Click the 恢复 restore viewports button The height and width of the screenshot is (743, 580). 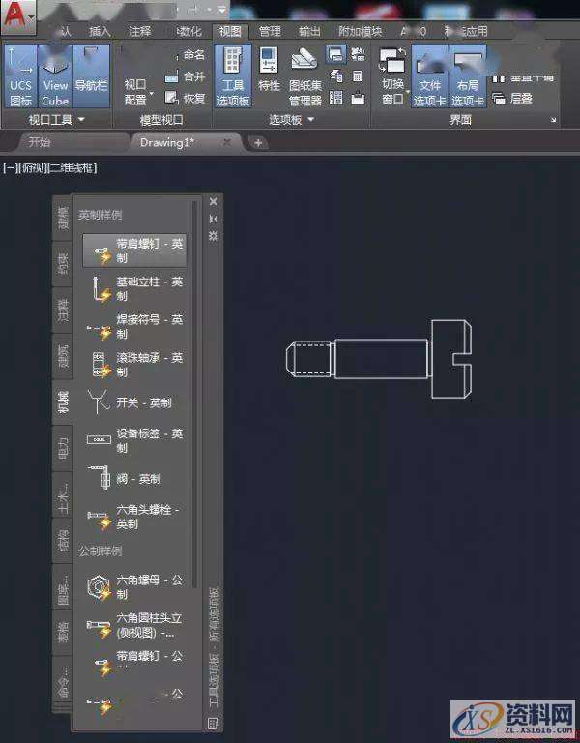[186, 98]
